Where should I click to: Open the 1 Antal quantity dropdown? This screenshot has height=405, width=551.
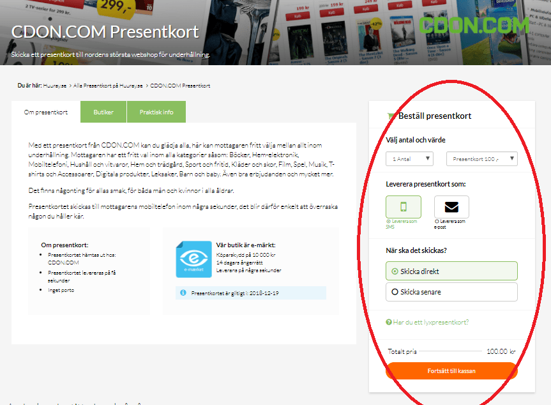pos(409,158)
